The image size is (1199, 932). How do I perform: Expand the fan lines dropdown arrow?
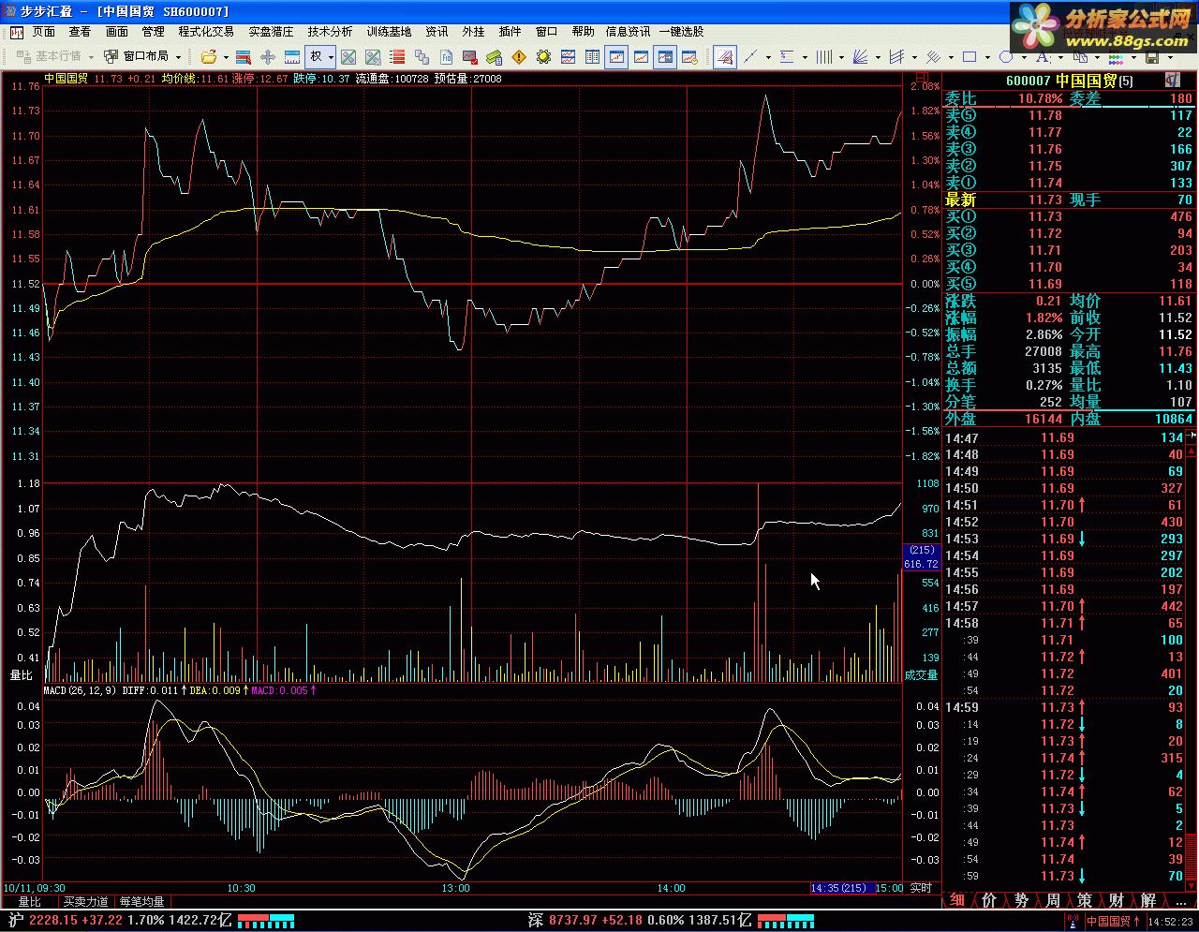878,57
